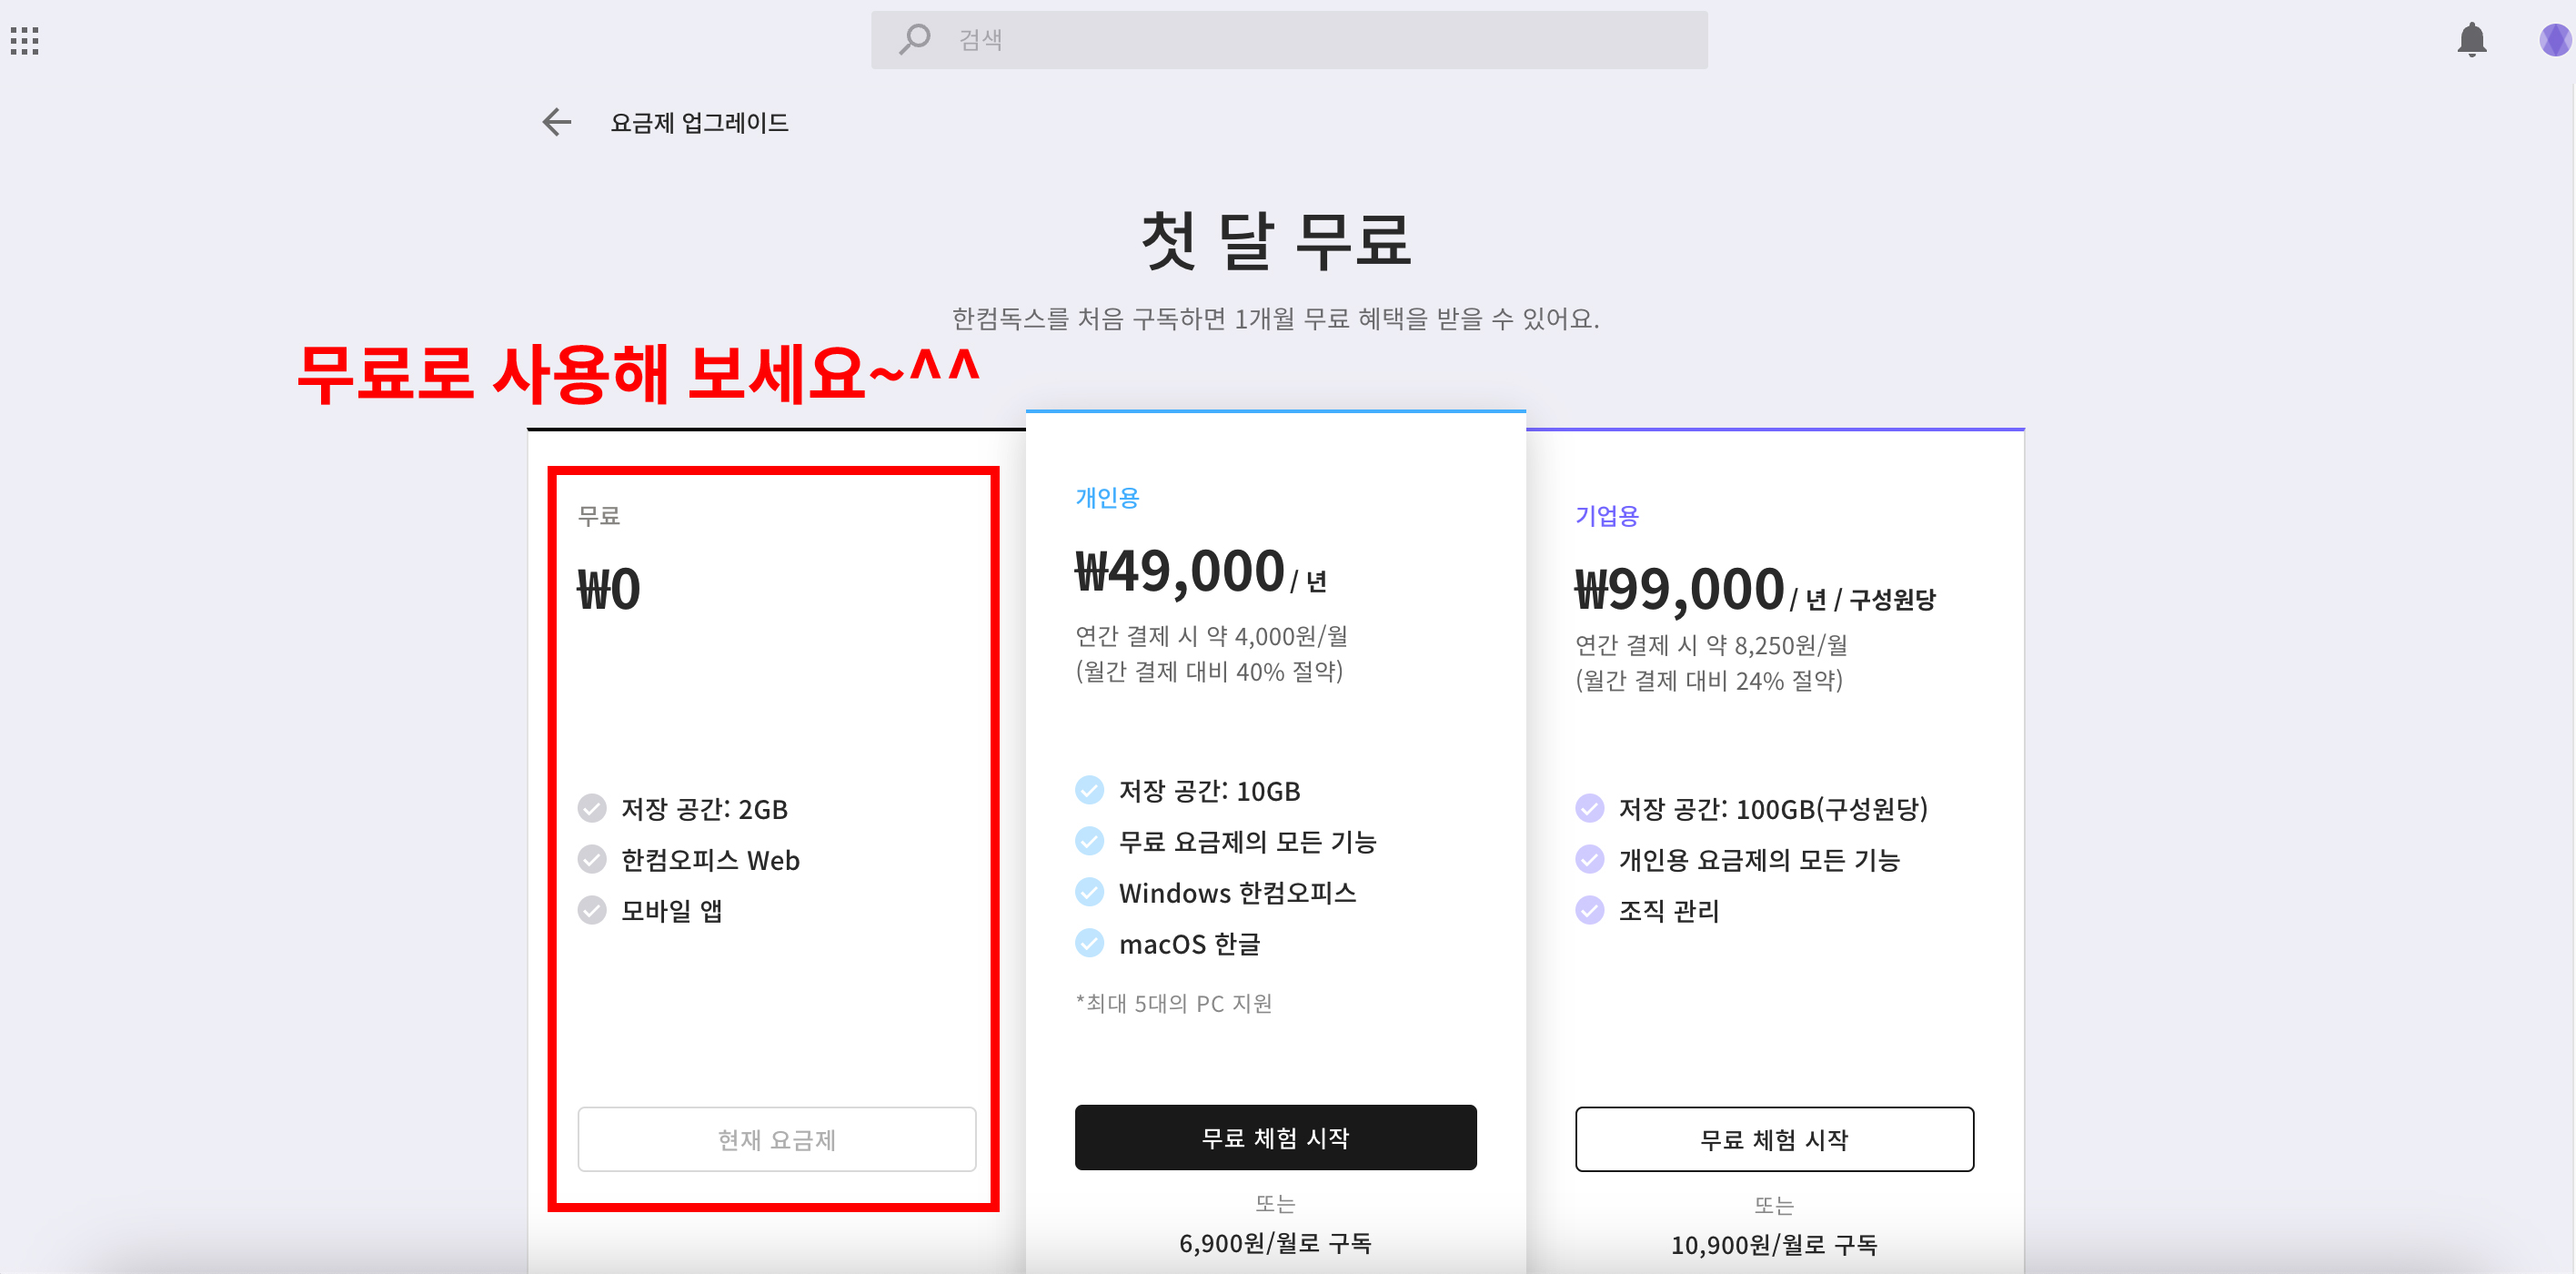This screenshot has height=1274, width=2576.
Task: Click checkmark beside 조직 관리
Action: [x=1589, y=910]
